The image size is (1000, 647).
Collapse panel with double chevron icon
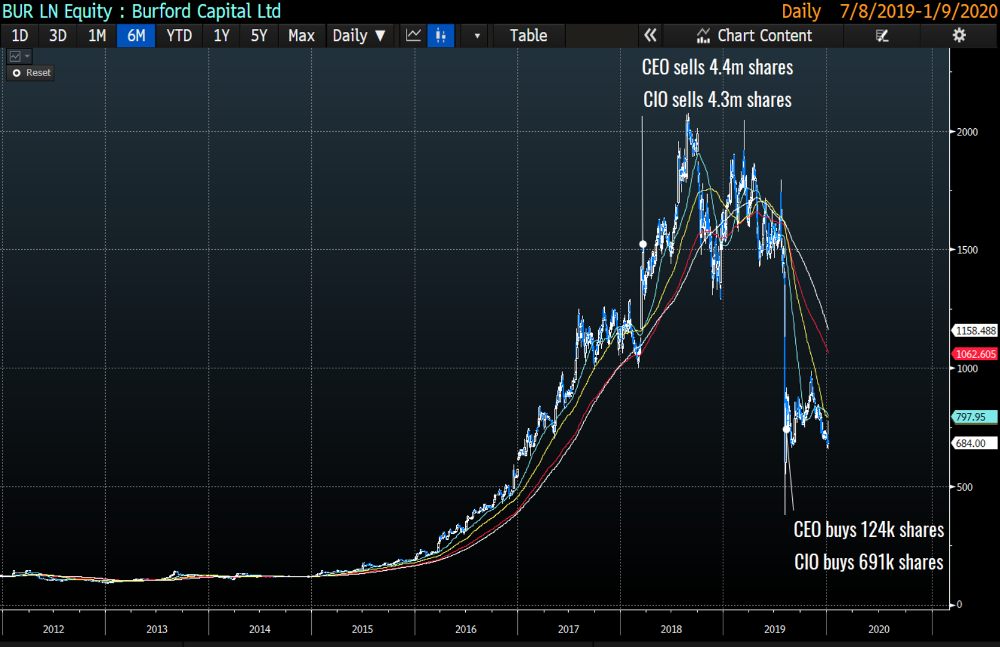tap(650, 36)
